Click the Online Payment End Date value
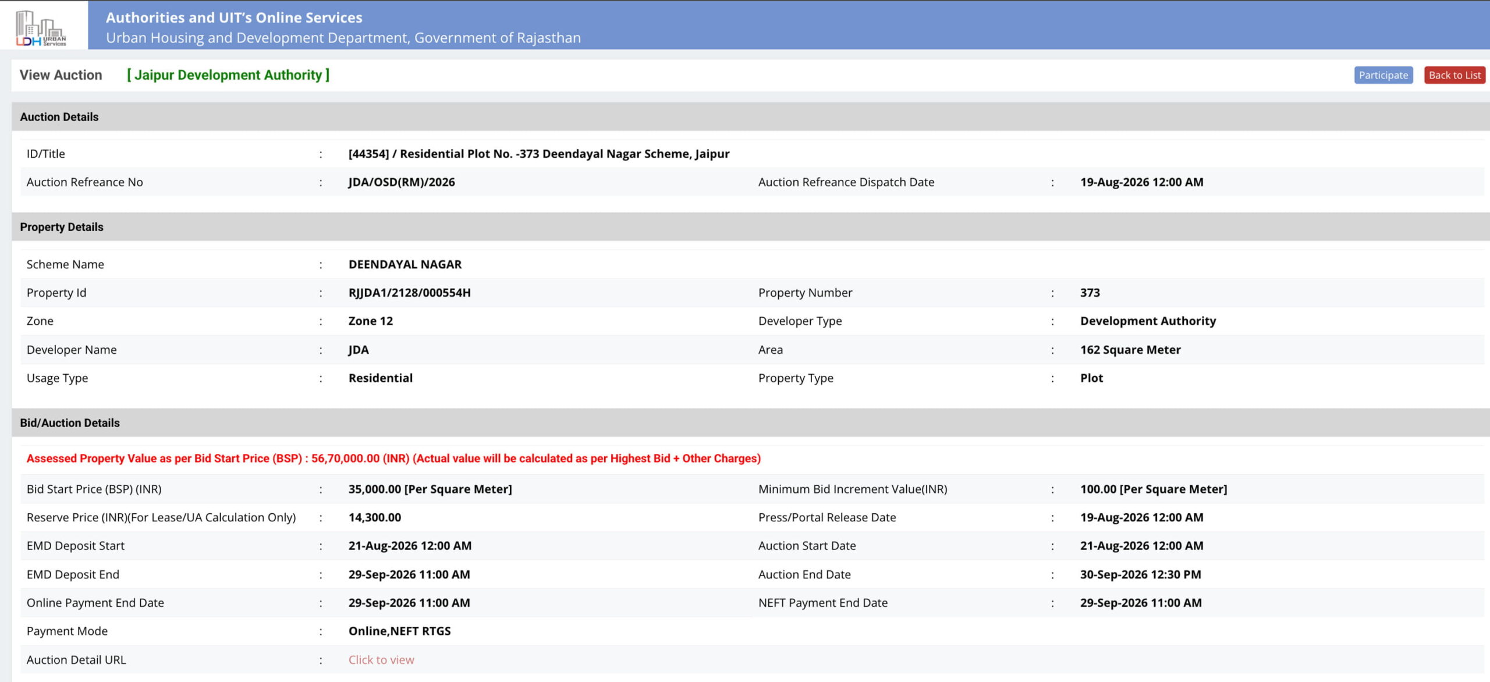1490x682 pixels. coord(409,603)
